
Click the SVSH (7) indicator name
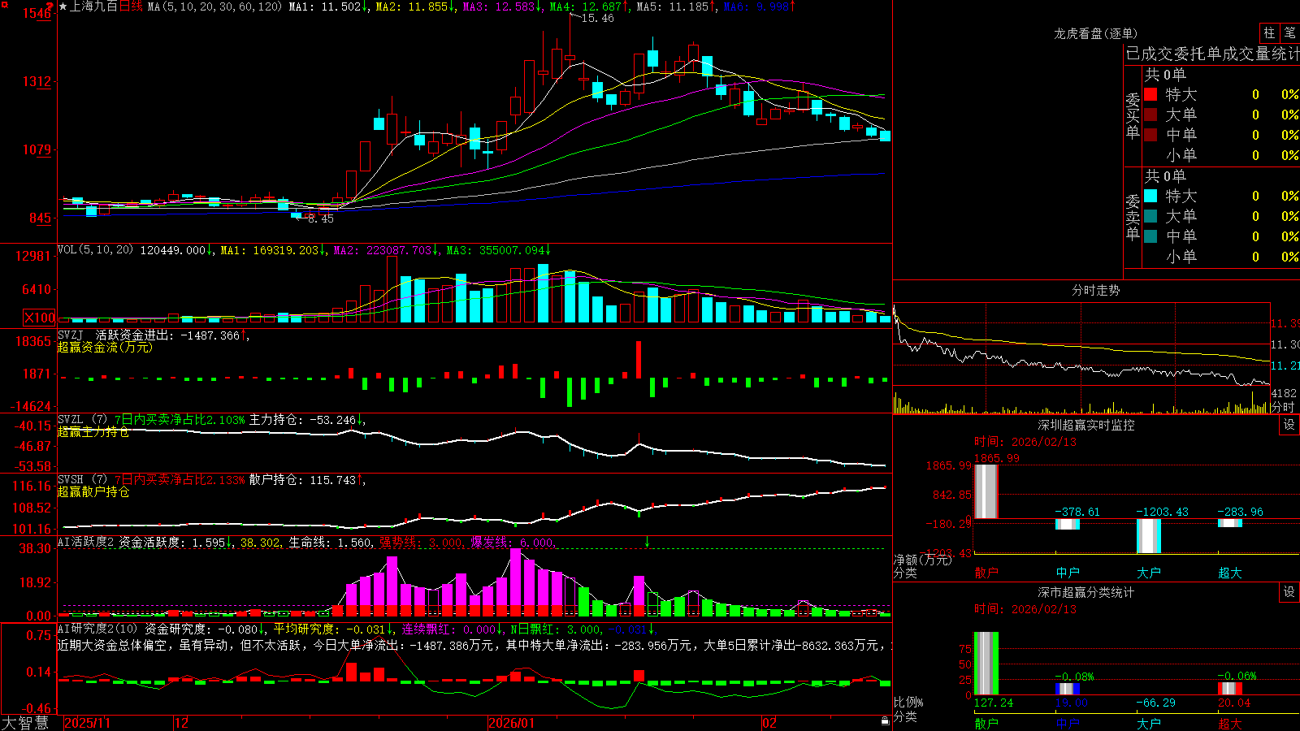click(x=82, y=480)
